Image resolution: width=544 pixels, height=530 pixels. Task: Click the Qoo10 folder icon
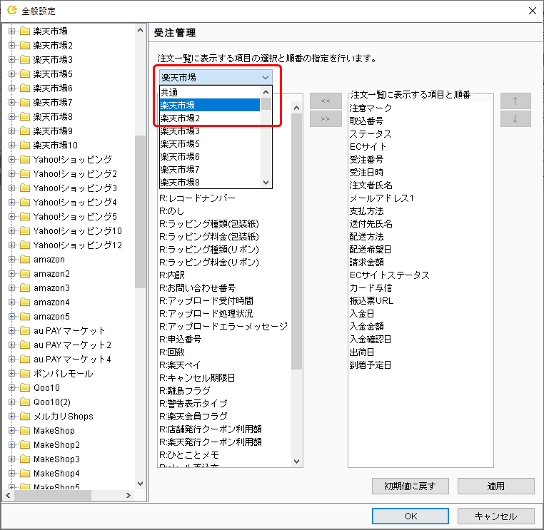tap(25, 387)
